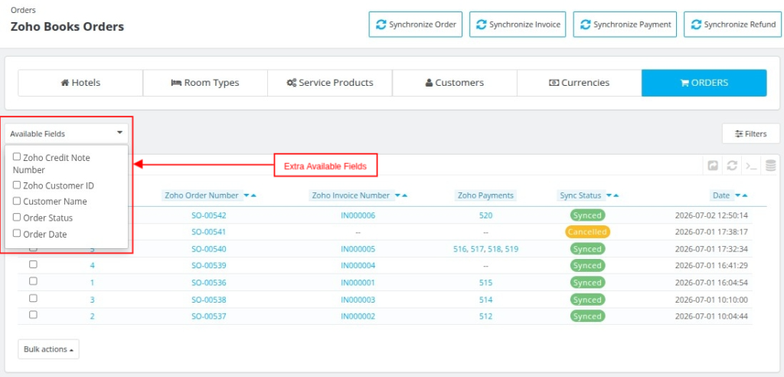Sort Date column ascending arrow

tap(745, 195)
